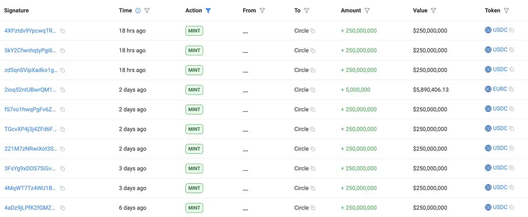This screenshot has width=528, height=217.
Task: Open the Circle account in the TGcvXP4j3j4ZFd6F row
Action: [x=301, y=129]
